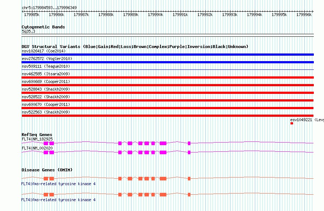The image size is (324, 211).
Task: Click the 179991k ruler tick label
Action: point(180,15)
